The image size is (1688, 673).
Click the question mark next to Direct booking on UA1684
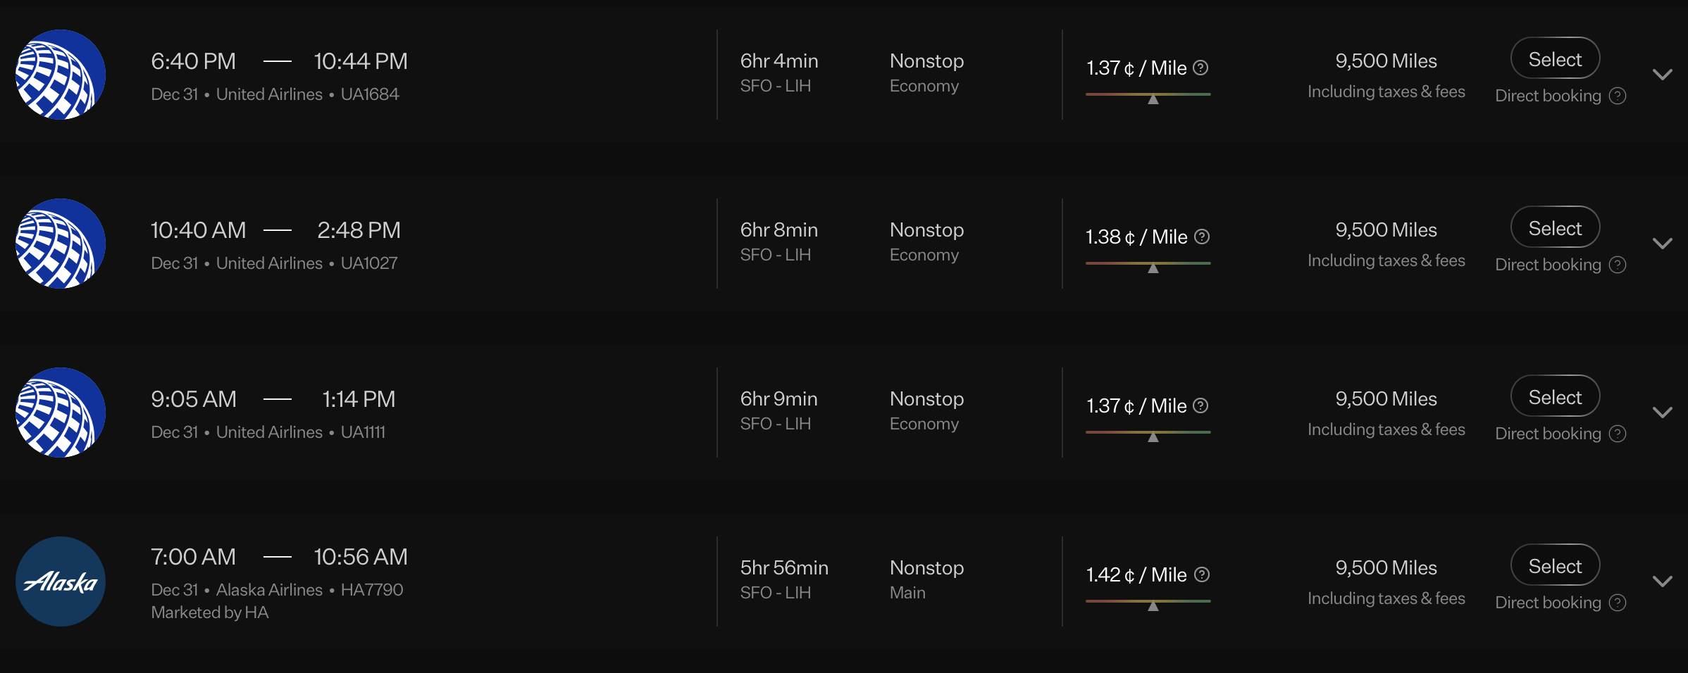click(x=1618, y=96)
